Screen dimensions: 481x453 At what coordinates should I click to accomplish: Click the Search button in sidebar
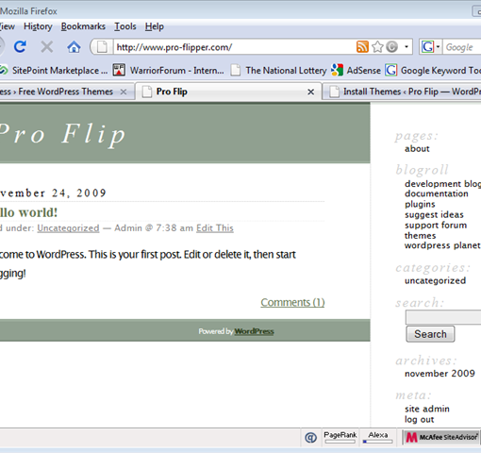[x=430, y=334]
